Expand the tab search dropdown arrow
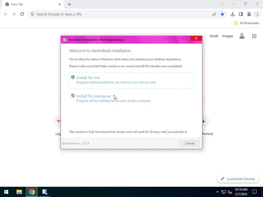 (x=222, y=4)
